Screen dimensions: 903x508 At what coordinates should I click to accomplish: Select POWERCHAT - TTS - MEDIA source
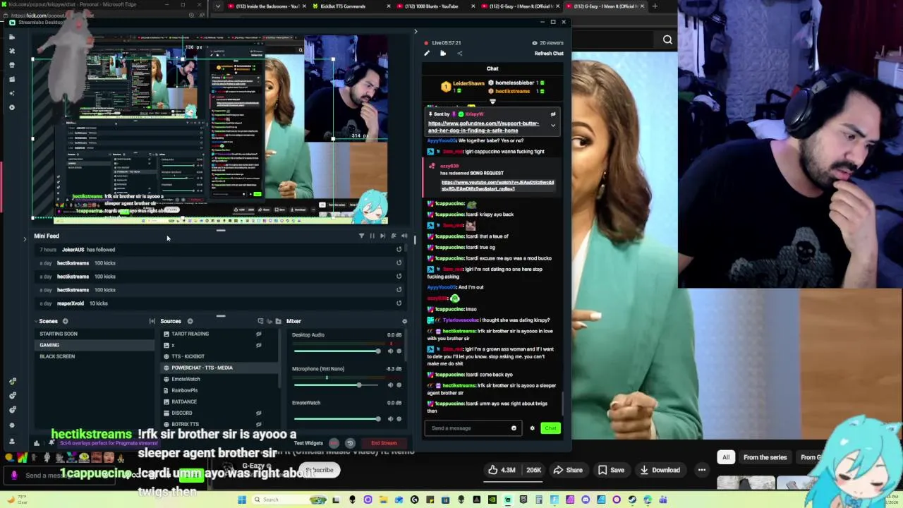[220, 368]
